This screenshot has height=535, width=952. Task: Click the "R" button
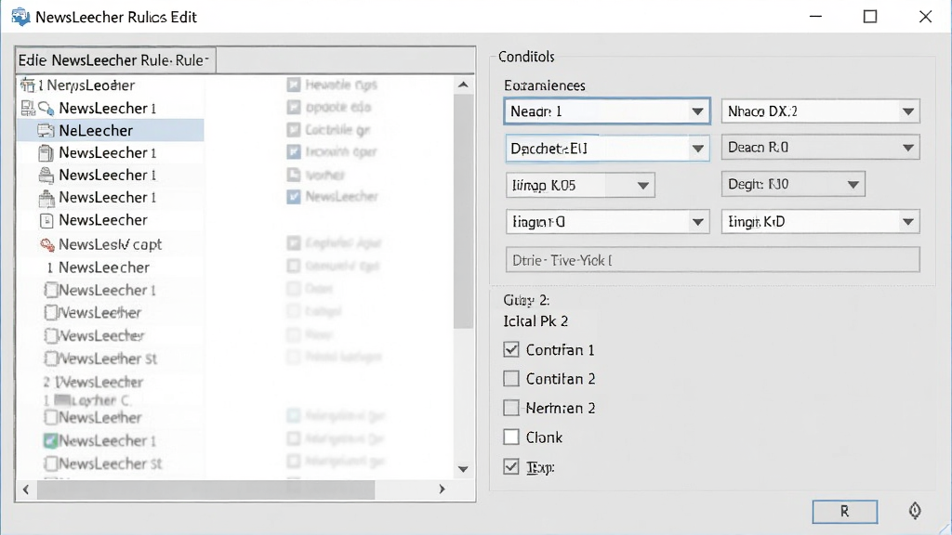pos(844,512)
